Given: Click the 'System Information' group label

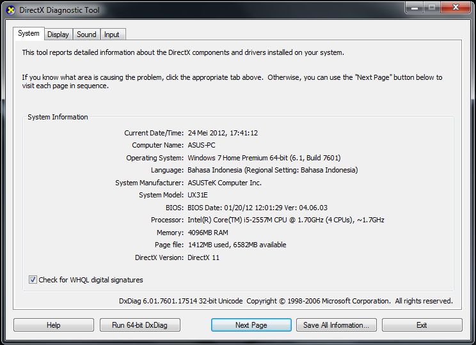Looking at the screenshot, I should 58,117.
